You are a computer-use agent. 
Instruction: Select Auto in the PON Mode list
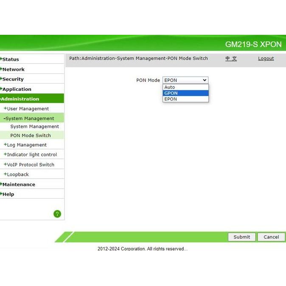point(185,87)
